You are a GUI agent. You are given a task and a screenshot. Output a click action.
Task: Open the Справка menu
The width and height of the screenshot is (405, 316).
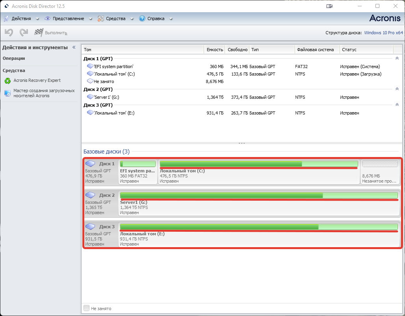pos(156,18)
